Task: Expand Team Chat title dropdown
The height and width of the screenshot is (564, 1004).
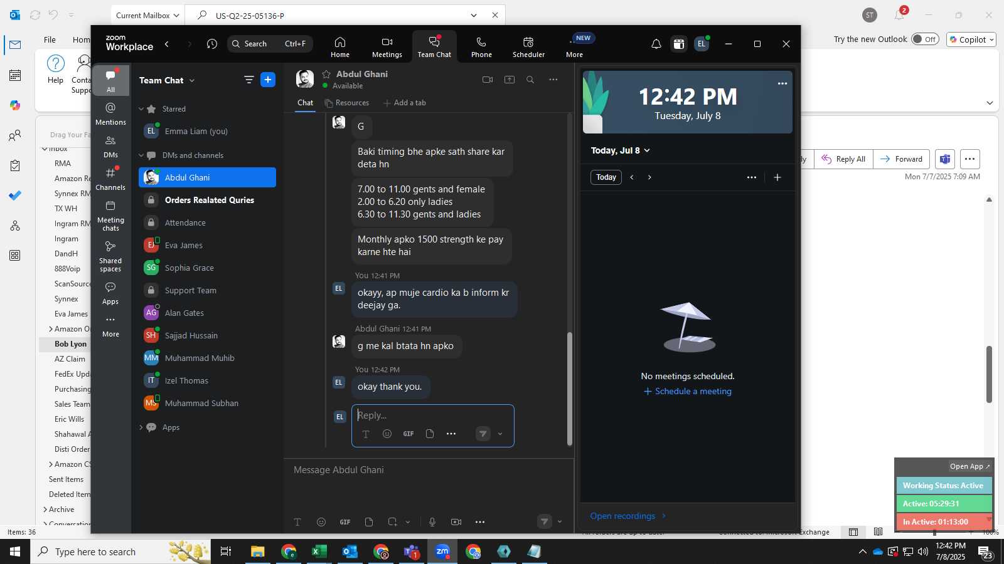Action: (x=192, y=80)
